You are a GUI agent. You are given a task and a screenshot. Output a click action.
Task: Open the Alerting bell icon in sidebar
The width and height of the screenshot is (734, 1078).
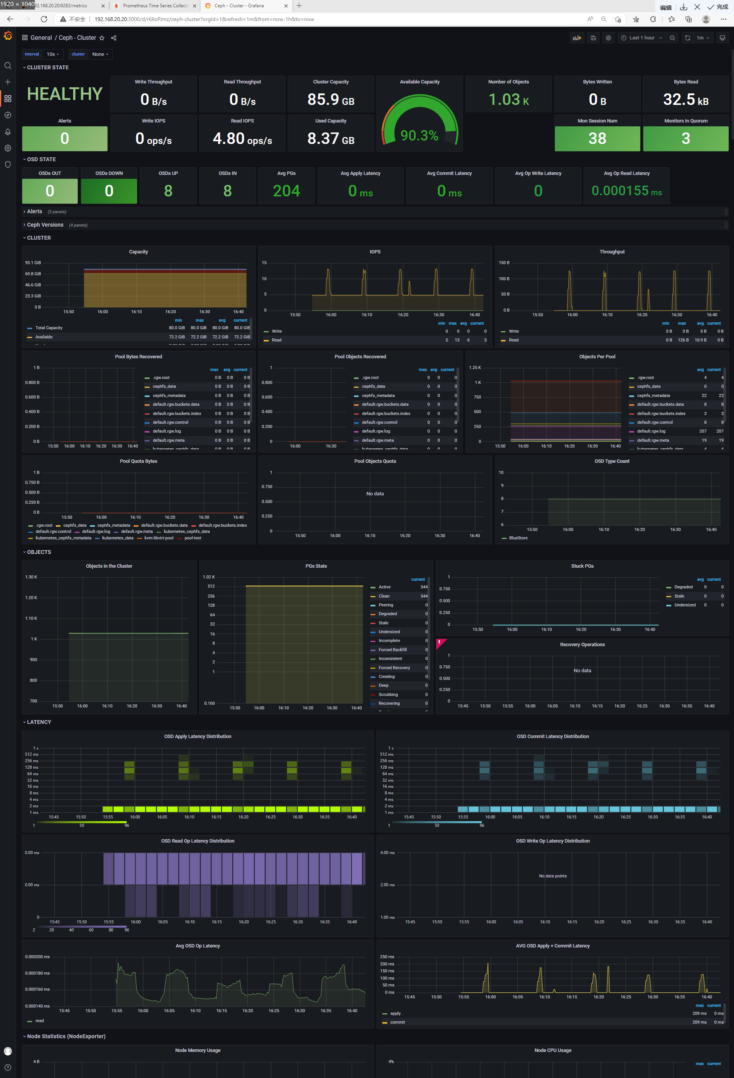[8, 132]
